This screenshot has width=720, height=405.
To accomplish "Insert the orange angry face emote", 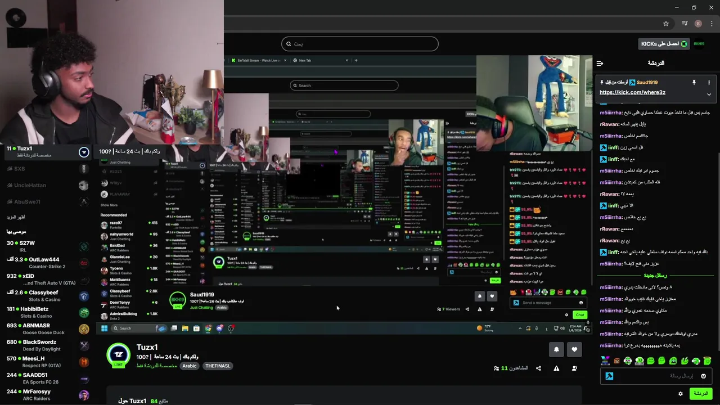I will pyautogui.click(x=616, y=361).
